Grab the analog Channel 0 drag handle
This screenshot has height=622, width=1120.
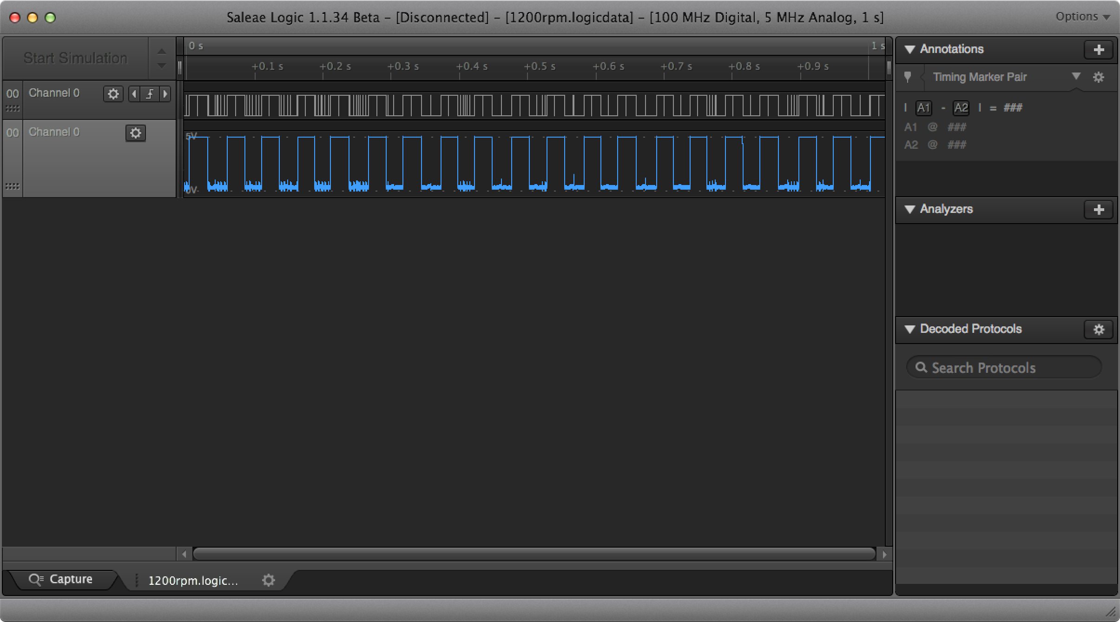tap(13, 186)
